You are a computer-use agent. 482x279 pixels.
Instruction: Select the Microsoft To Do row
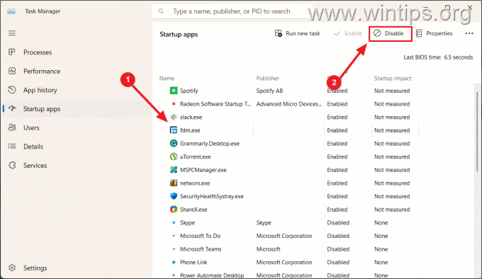[200, 236]
